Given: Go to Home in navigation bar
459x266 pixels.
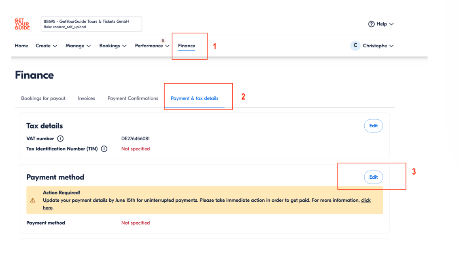Looking at the screenshot, I should 21,46.
